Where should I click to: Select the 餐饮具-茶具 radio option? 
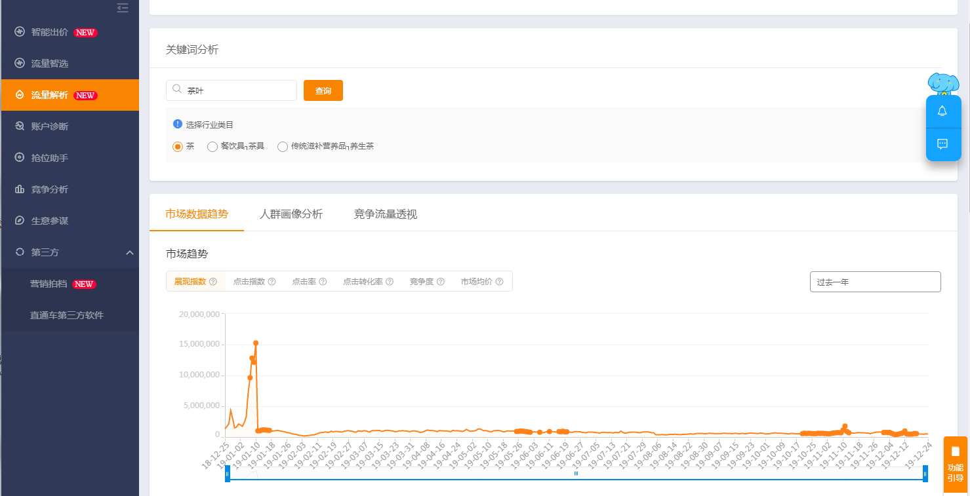pos(212,147)
